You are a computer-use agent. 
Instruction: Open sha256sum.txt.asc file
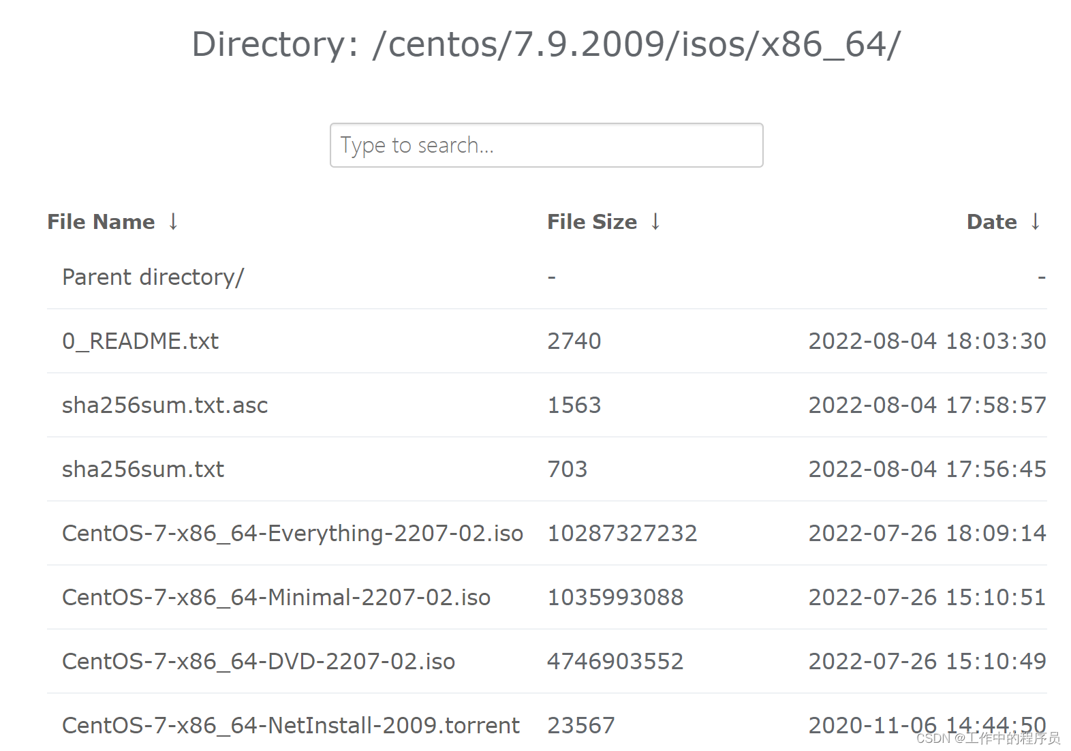(165, 405)
